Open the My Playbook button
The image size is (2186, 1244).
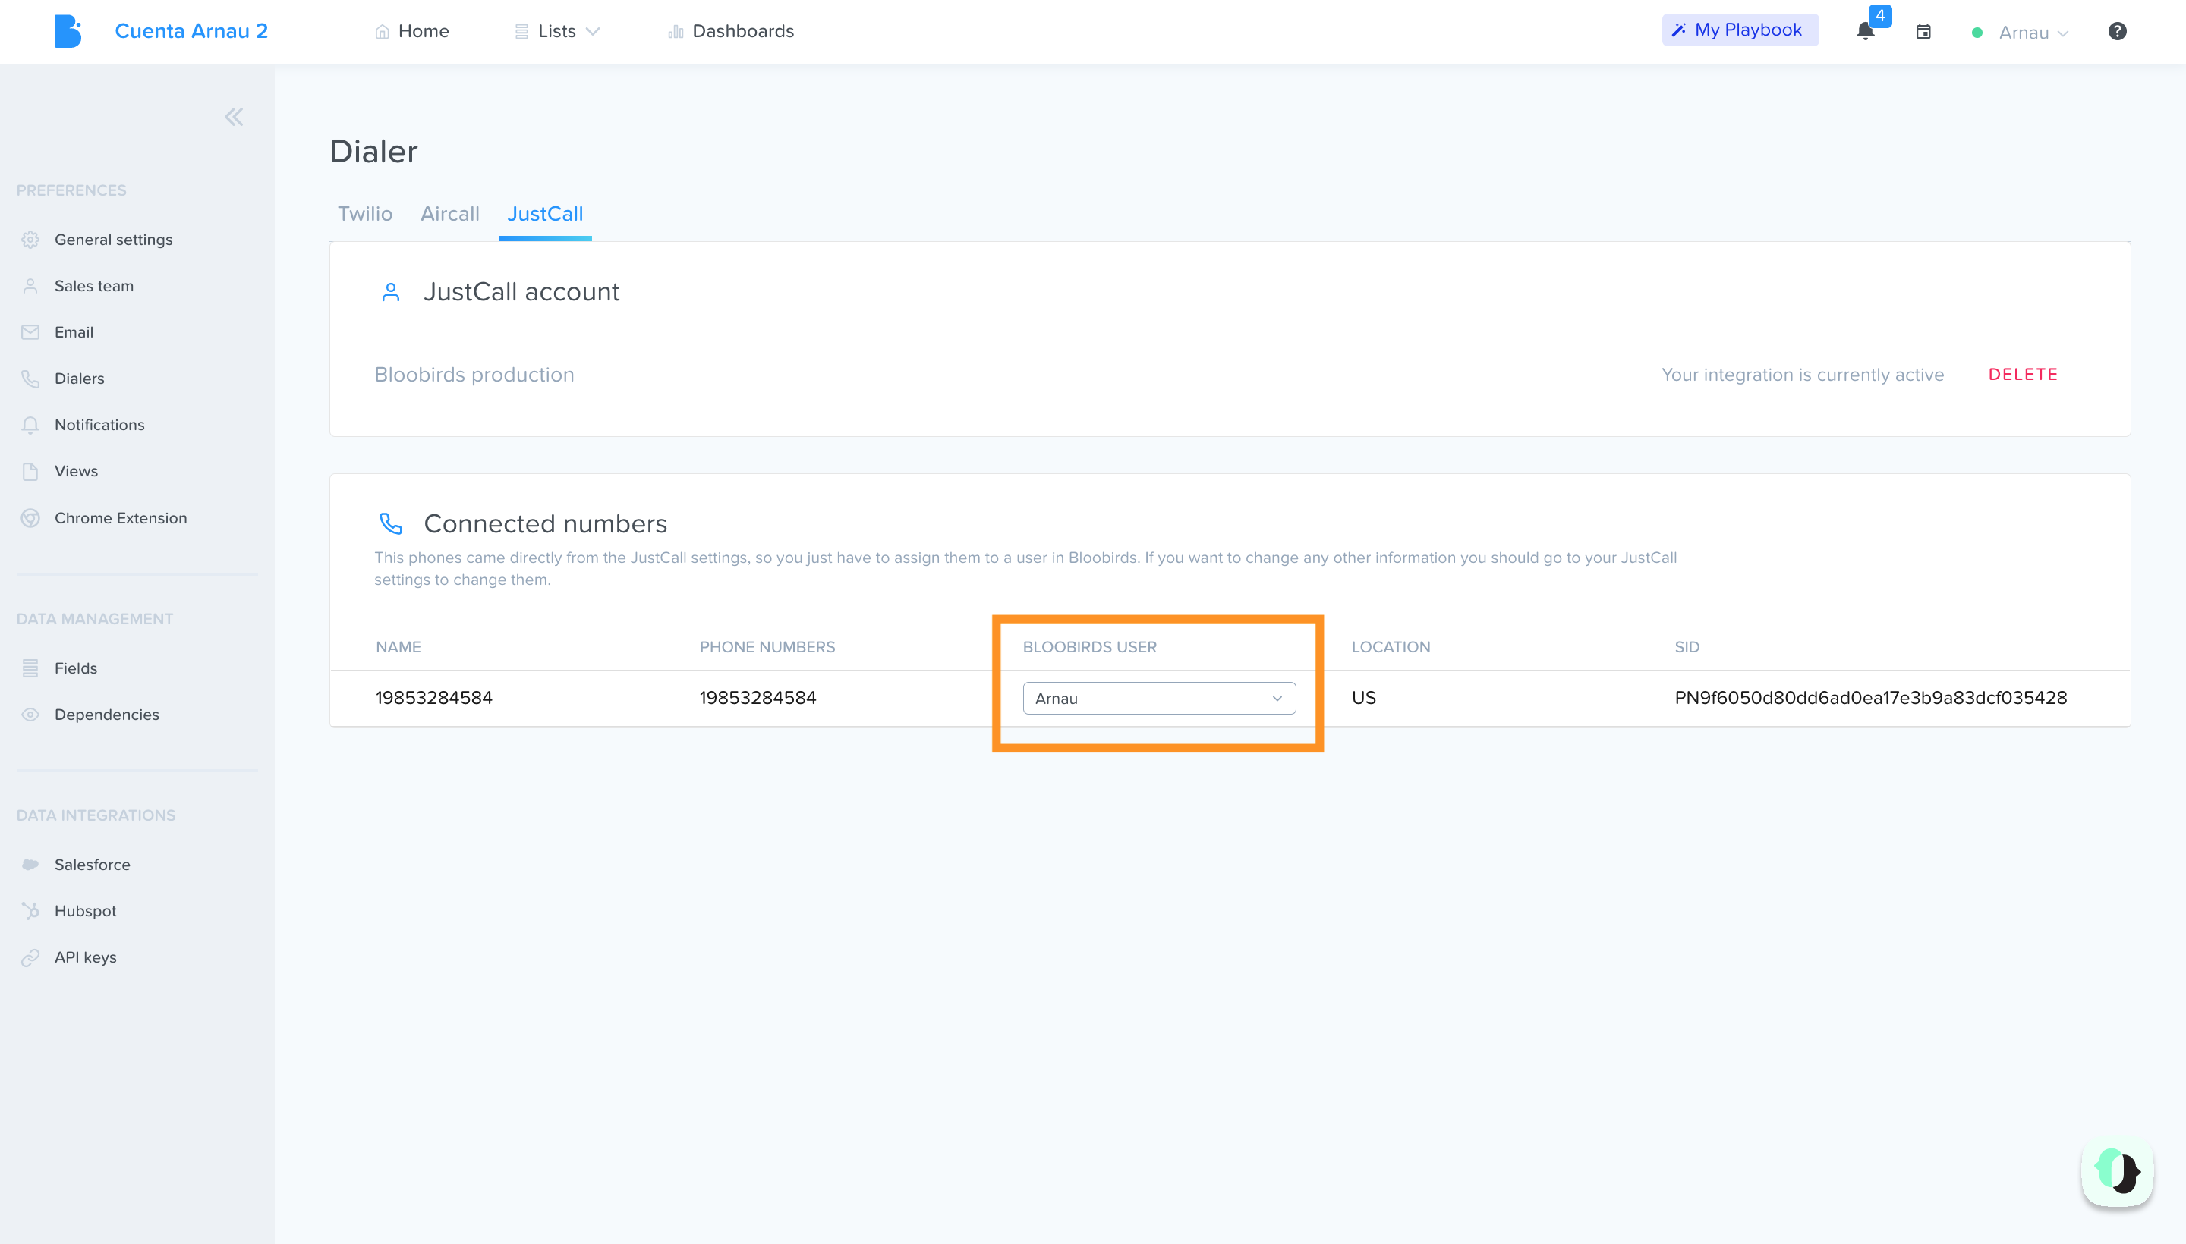pyautogui.click(x=1740, y=30)
